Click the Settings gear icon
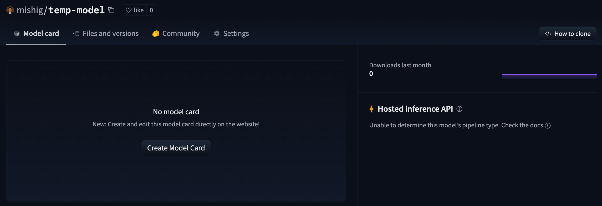Viewport: 602px width, 206px height. [x=217, y=34]
